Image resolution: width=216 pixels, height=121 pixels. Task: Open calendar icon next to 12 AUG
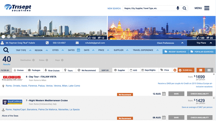click(x=164, y=94)
